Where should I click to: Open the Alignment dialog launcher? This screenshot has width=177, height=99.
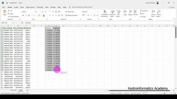(80, 19)
